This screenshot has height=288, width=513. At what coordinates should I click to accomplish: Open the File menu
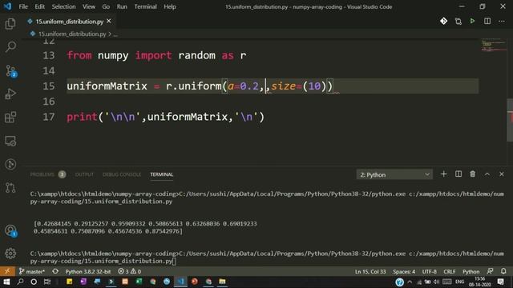tap(23, 6)
